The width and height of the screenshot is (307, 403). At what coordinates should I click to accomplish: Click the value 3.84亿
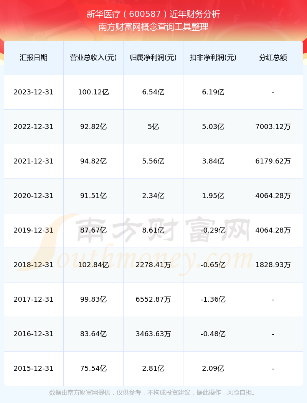213,162
